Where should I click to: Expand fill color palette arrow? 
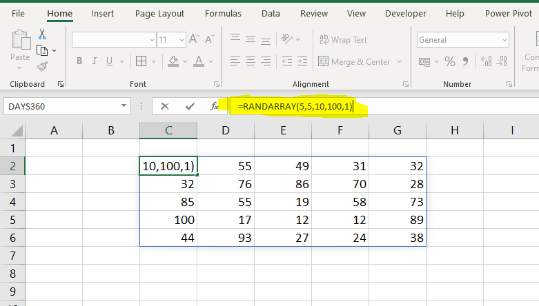[185, 62]
